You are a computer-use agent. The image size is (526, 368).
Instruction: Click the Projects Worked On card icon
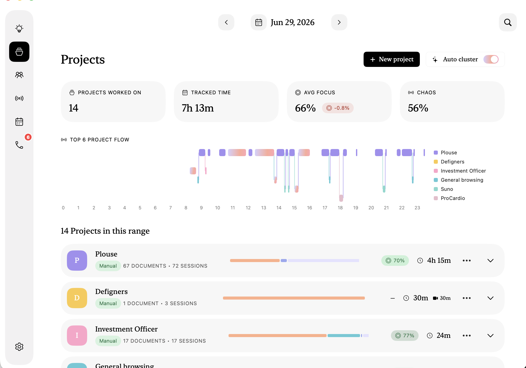[72, 93]
